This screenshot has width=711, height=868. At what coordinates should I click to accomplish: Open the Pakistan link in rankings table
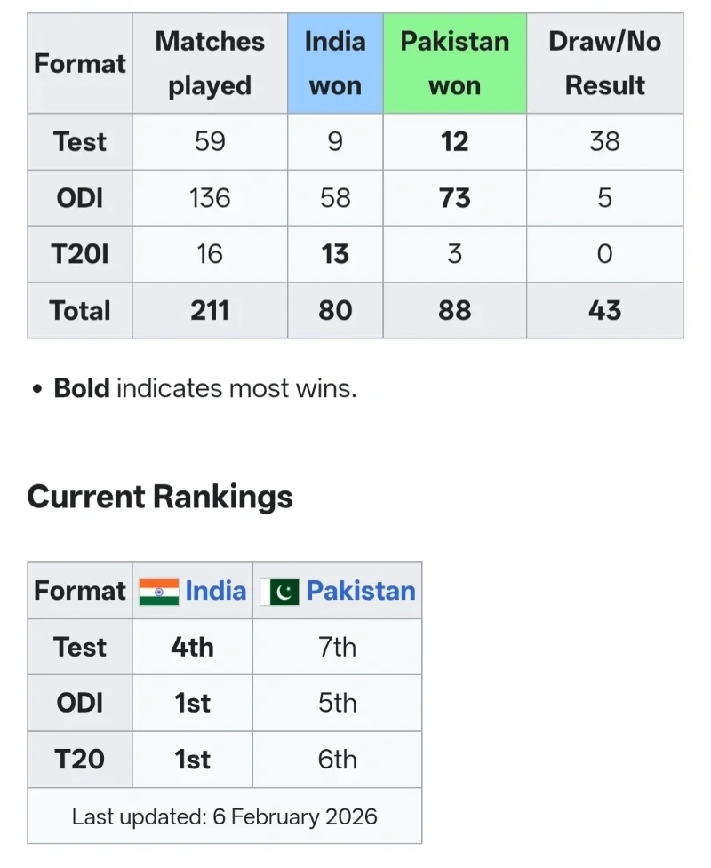point(361,591)
